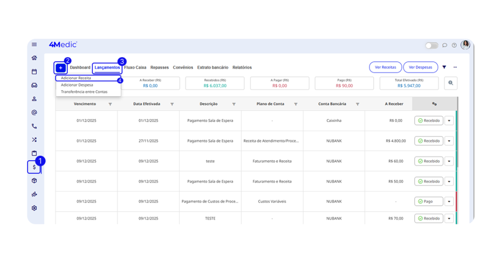Image resolution: width=502 pixels, height=263 pixels.
Task: Expand dropdown arrow on Caixinha row
Action: click(449, 120)
